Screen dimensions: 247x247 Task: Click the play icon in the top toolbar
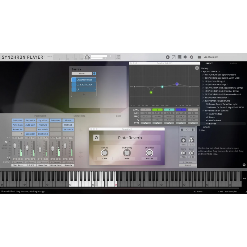(168, 57)
